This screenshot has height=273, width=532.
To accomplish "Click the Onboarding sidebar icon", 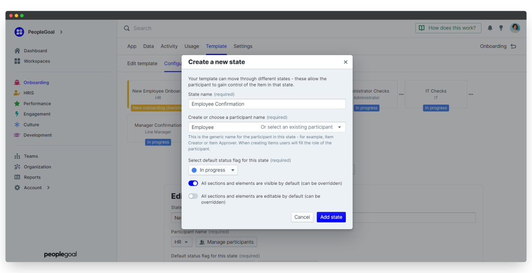I will (17, 82).
